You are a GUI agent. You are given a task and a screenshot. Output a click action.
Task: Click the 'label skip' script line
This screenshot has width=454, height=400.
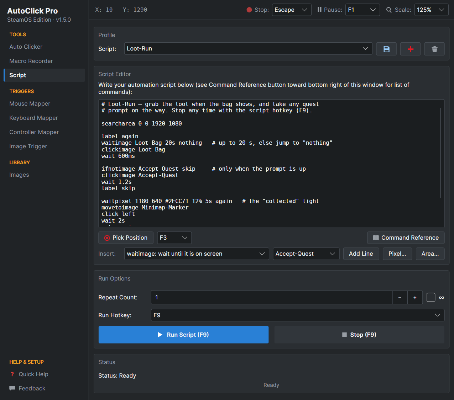click(118, 188)
